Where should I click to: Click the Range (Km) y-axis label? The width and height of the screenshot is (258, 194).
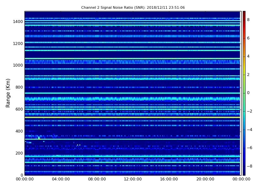point(8,93)
